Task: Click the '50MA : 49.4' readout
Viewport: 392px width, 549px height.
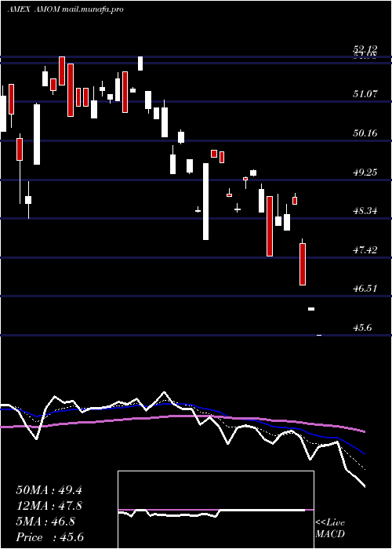Action: 49,490
